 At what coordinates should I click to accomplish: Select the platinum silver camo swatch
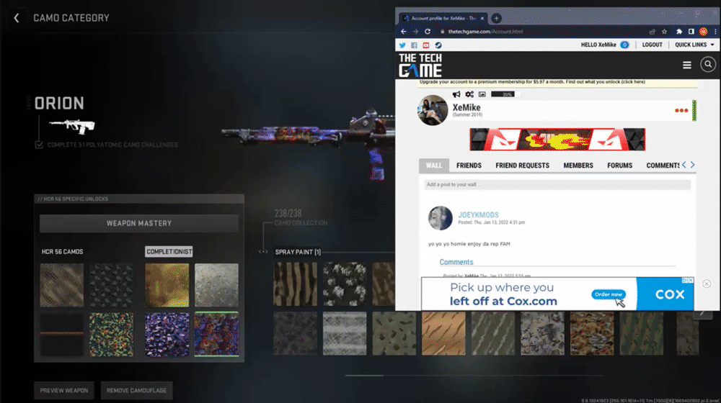(x=216, y=285)
